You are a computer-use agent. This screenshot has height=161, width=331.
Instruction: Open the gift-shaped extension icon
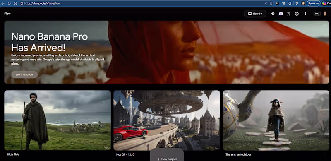[x=283, y=3]
